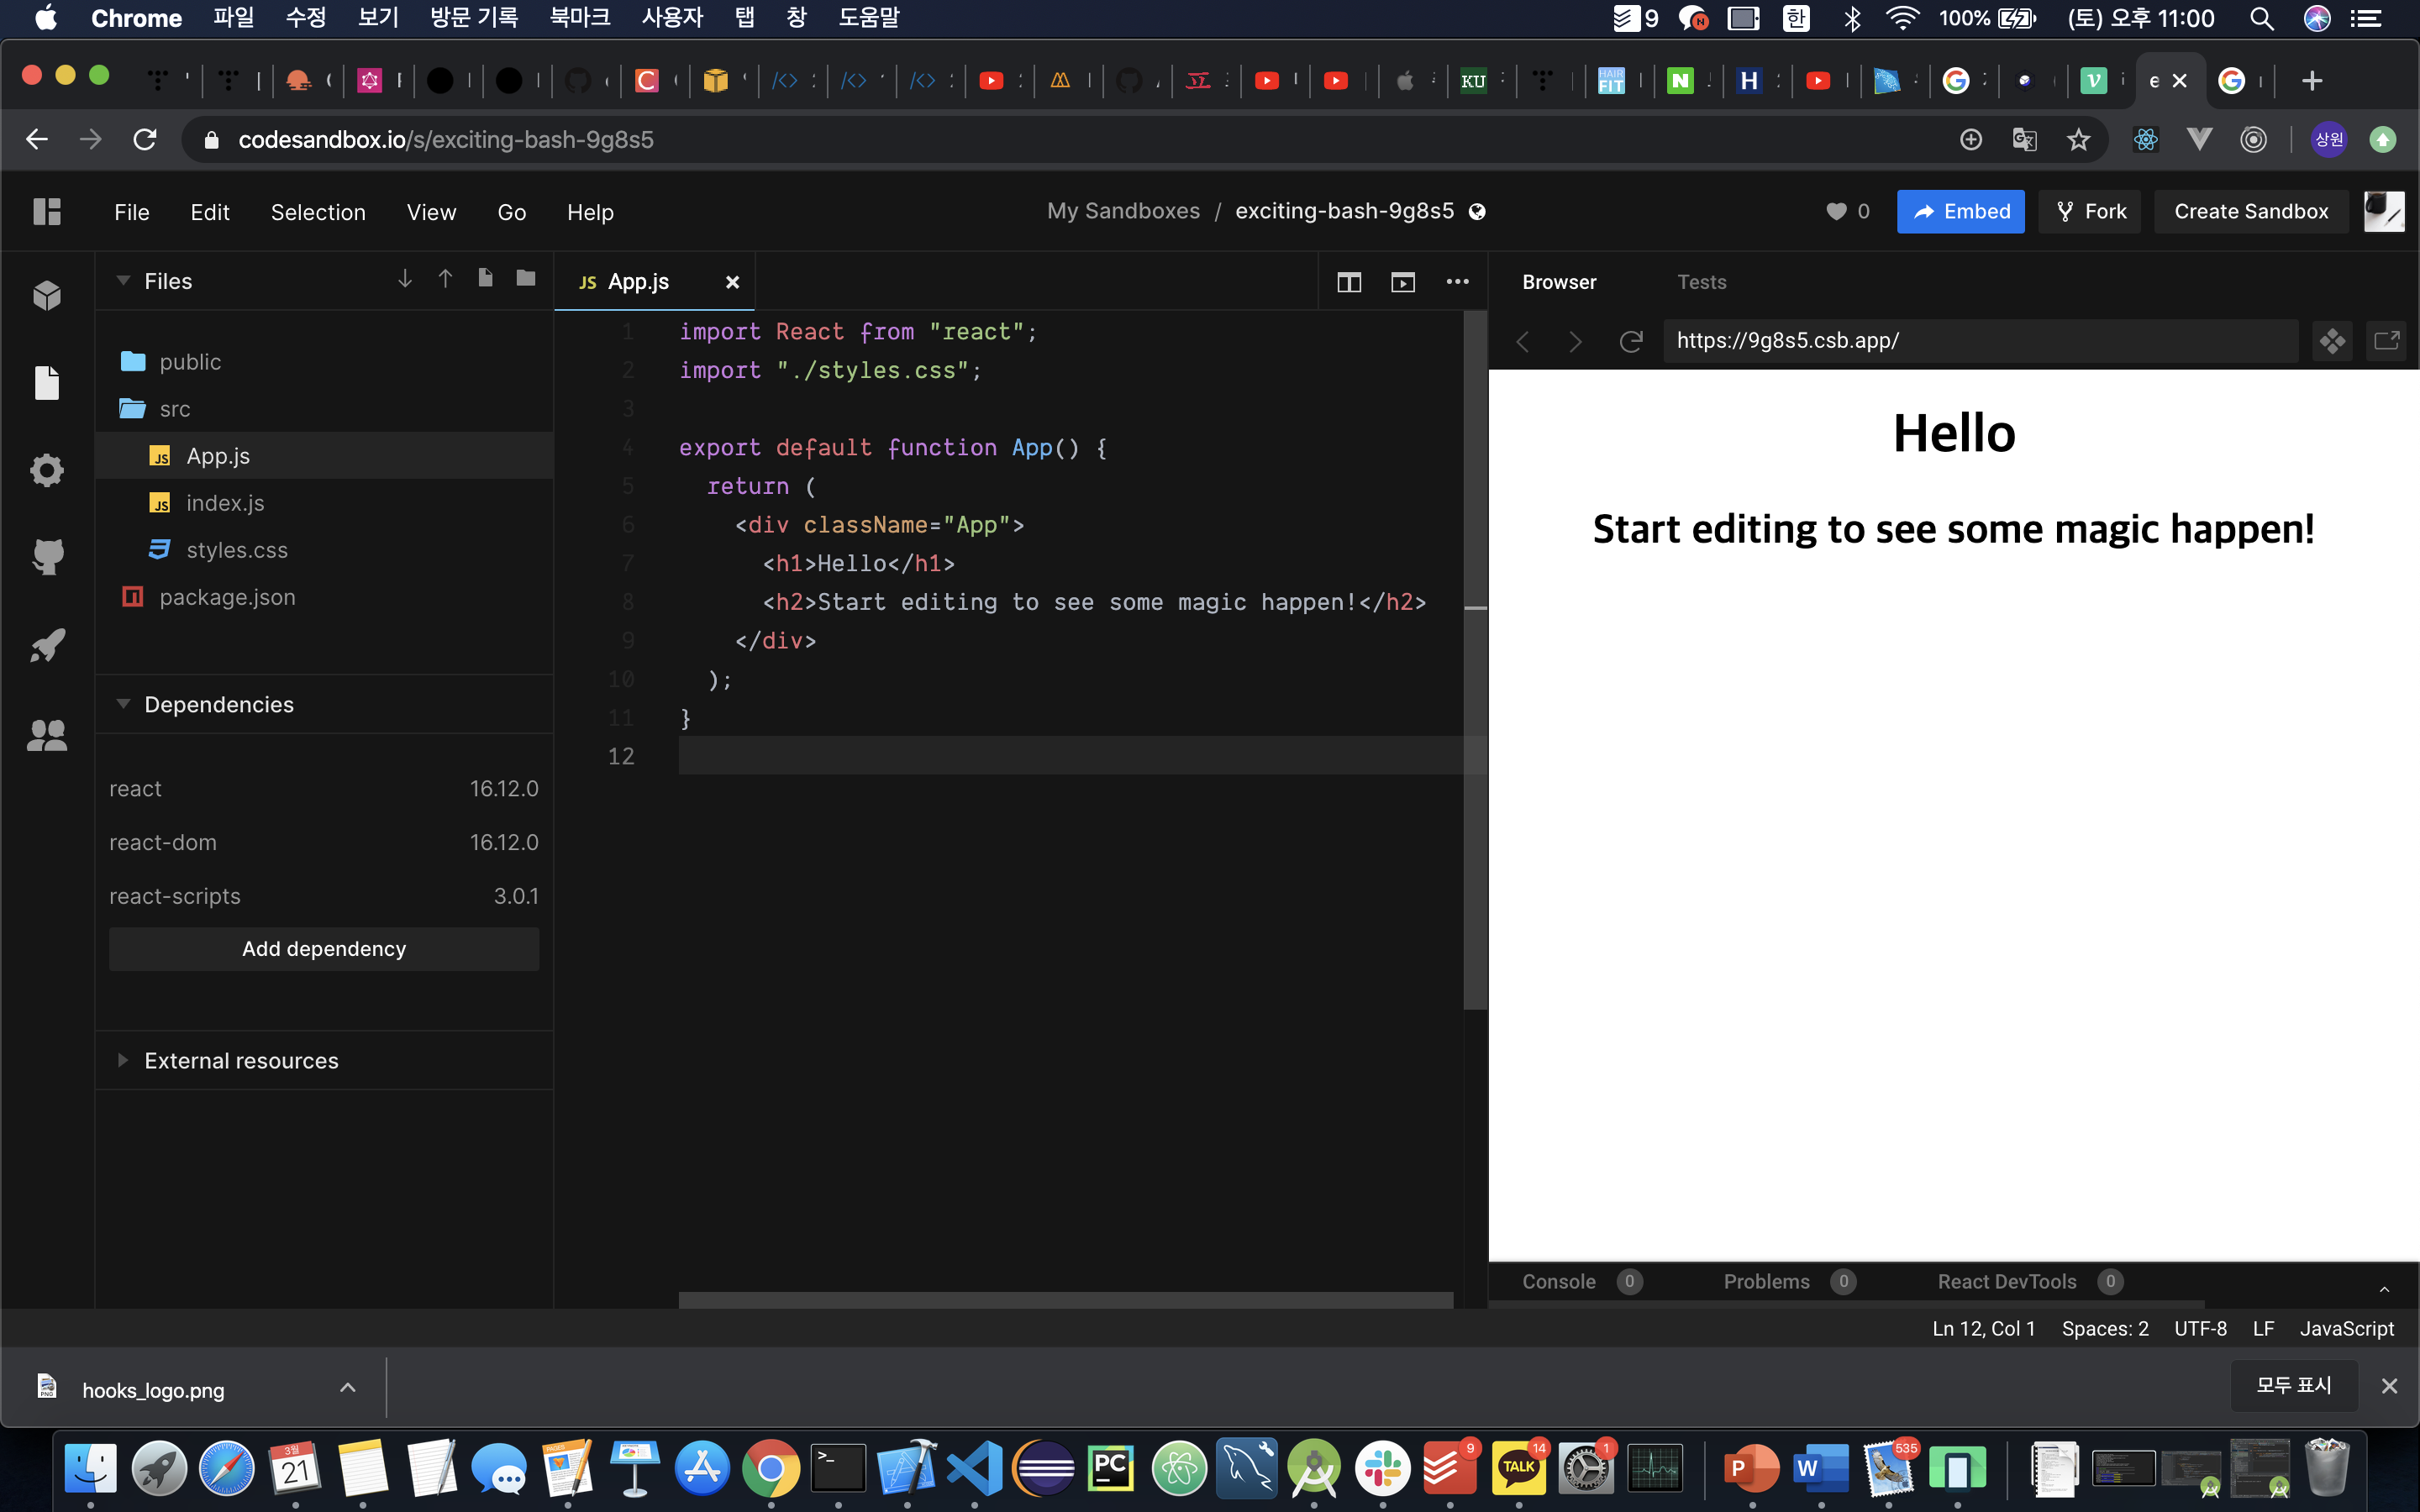2420x1512 pixels.
Task: Toggle the preview window show icon
Action: tap(1403, 282)
